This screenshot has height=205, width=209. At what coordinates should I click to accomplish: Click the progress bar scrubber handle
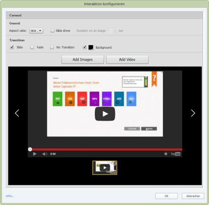(30, 149)
